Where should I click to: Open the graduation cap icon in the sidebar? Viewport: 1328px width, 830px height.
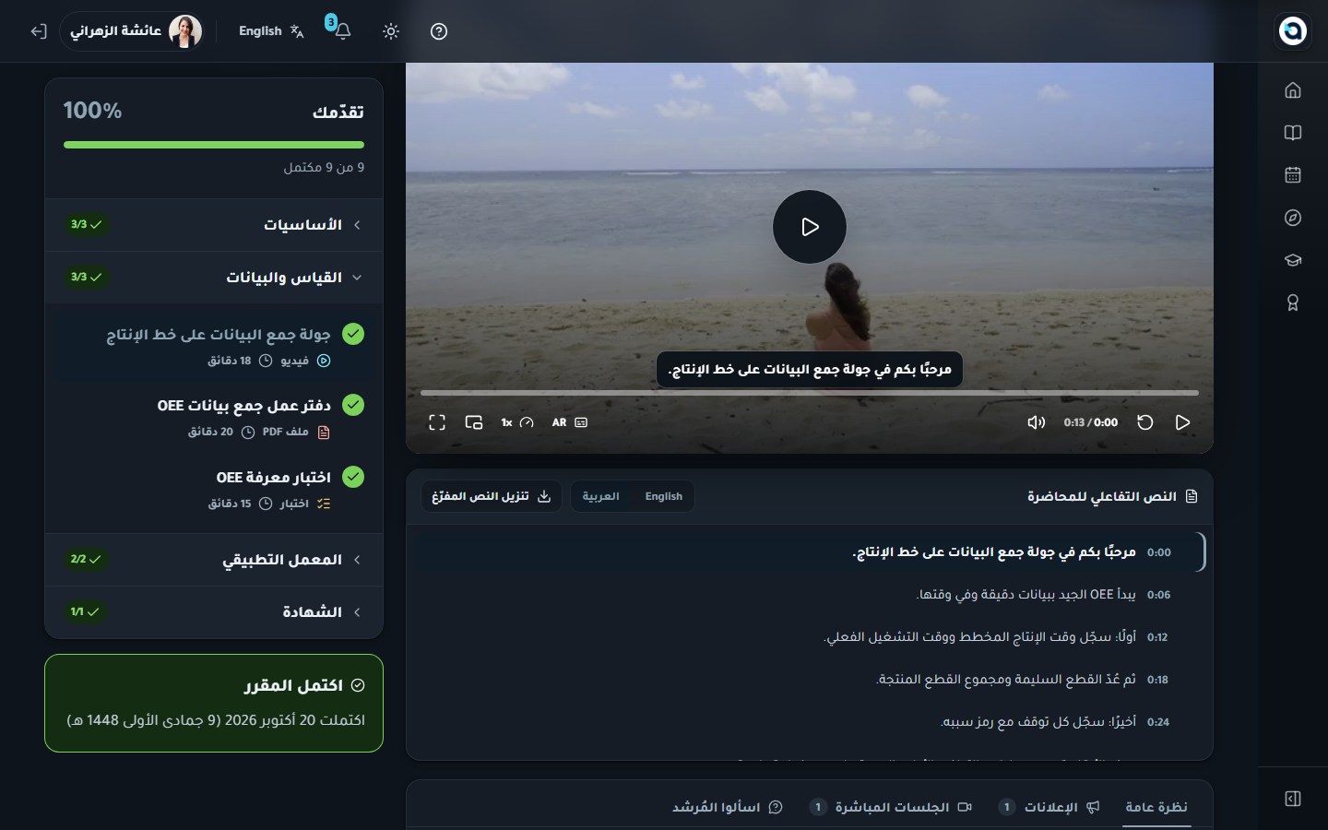pyautogui.click(x=1293, y=260)
